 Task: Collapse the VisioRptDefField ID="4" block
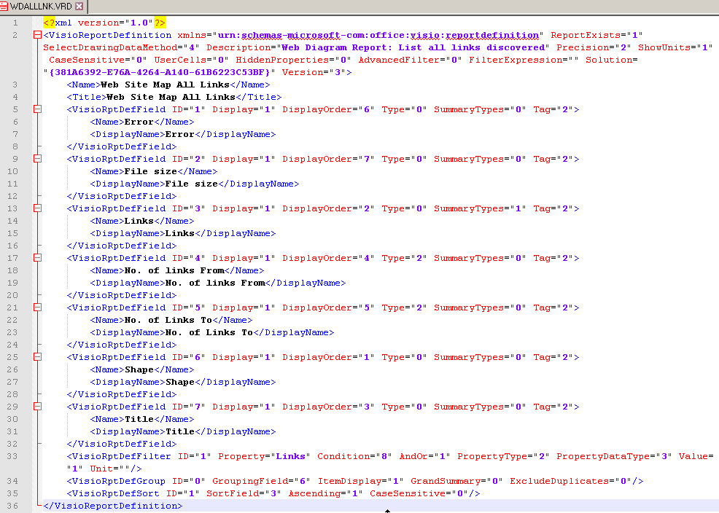(x=38, y=258)
